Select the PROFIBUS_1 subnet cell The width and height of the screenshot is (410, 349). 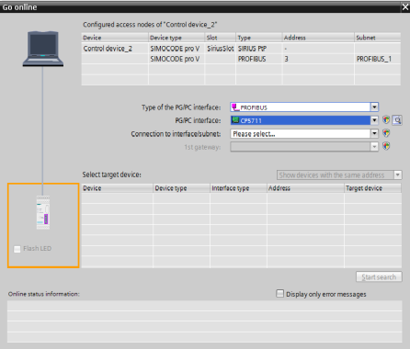pos(378,59)
